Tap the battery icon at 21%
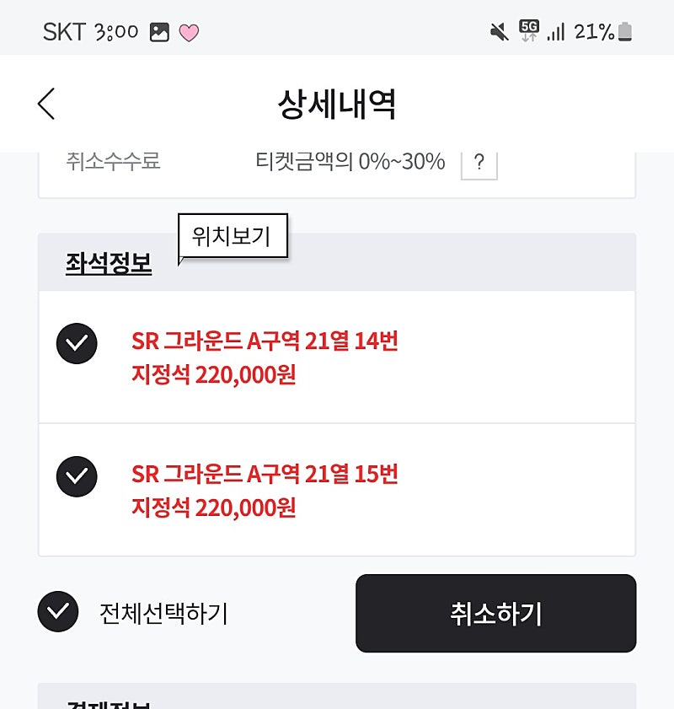Image resolution: width=674 pixels, height=709 pixels. [x=624, y=32]
